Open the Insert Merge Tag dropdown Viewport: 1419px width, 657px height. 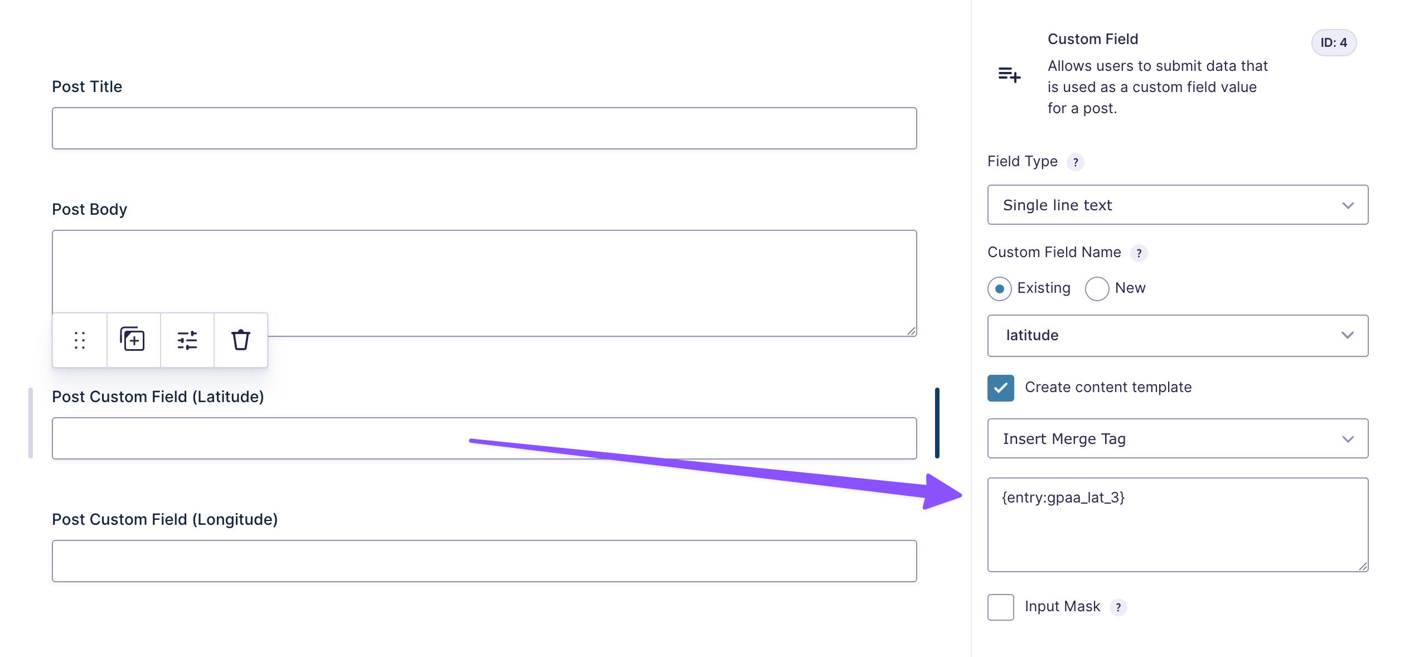(1178, 439)
